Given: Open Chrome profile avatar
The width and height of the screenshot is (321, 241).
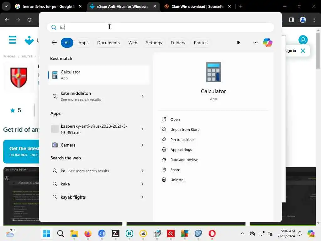Looking at the screenshot, I should (303, 20).
